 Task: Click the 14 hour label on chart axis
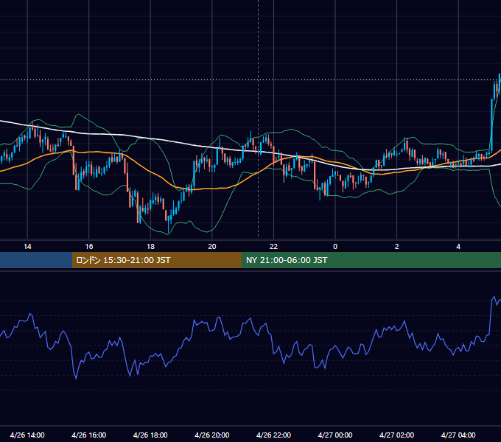[27, 247]
